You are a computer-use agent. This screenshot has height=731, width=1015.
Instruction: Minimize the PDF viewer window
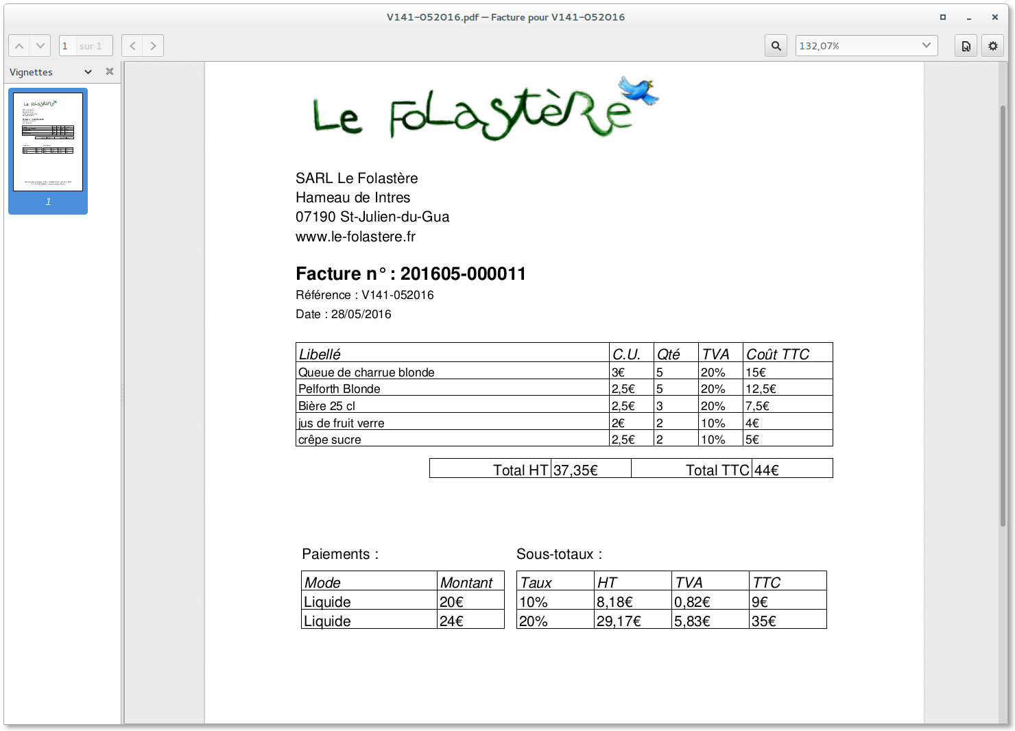pyautogui.click(x=969, y=17)
